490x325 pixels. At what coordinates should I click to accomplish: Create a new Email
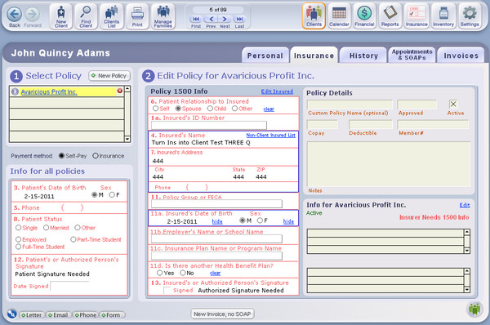tap(58, 315)
